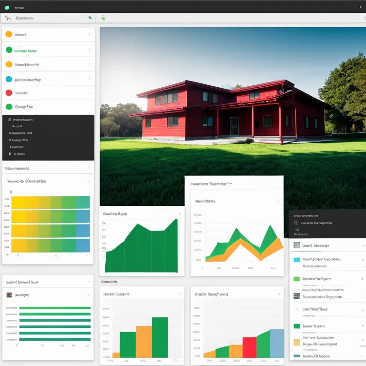The width and height of the screenshot is (366, 366).
Task: Open the dropdown arrow on the heatmap card header
Action: [x=89, y=182]
